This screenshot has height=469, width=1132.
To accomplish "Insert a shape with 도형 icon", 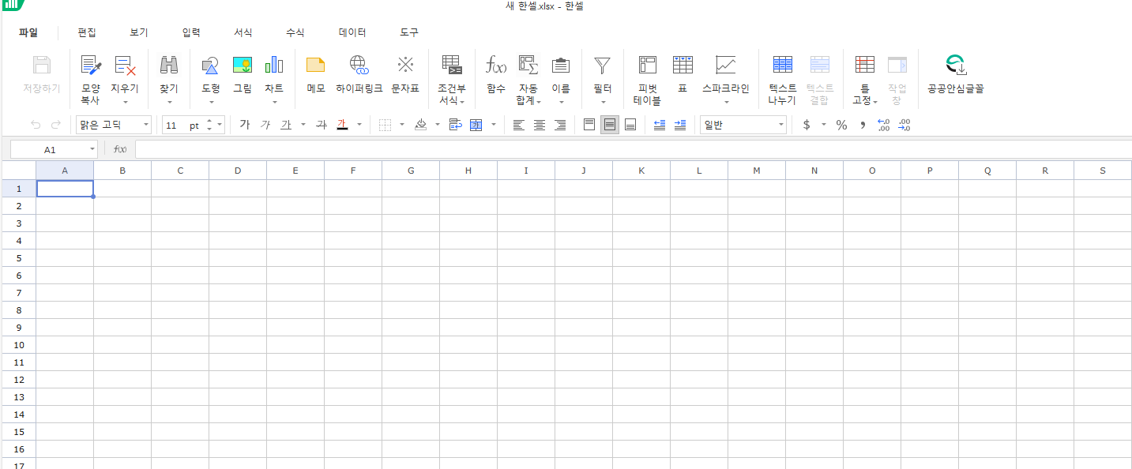I will [210, 65].
